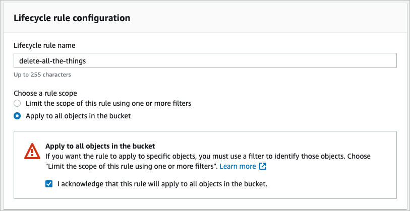This screenshot has width=410, height=211.
Task: Select the "Apply to all objects" radio button
Action: click(x=17, y=116)
